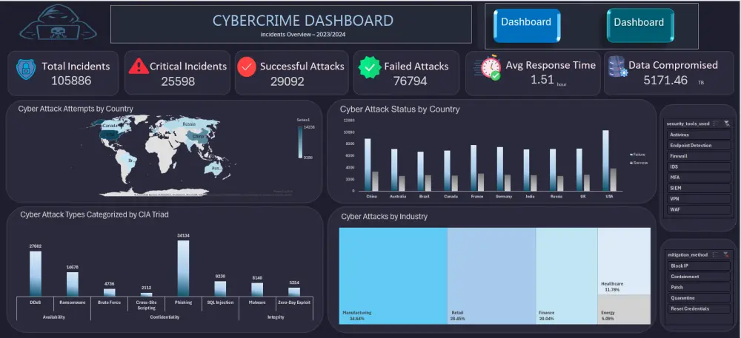Screen dimensions: 741x338
Task: Open the blue Dashboard button
Action: coord(526,26)
